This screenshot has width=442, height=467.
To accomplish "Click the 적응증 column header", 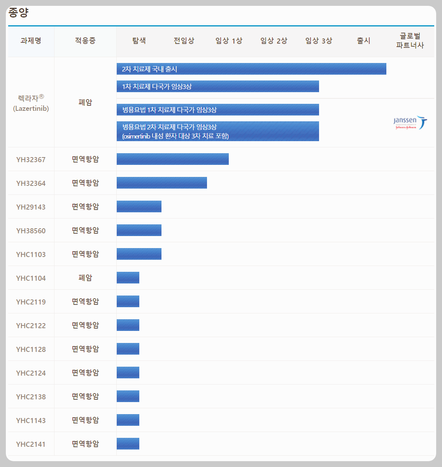I will coord(85,40).
